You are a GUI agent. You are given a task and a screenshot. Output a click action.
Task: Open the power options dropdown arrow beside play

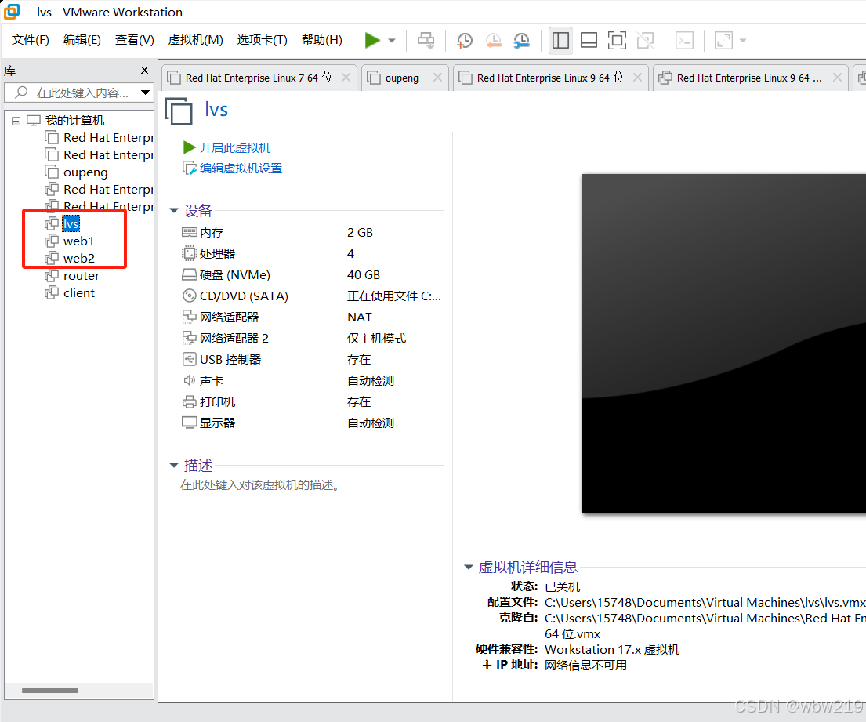click(392, 40)
